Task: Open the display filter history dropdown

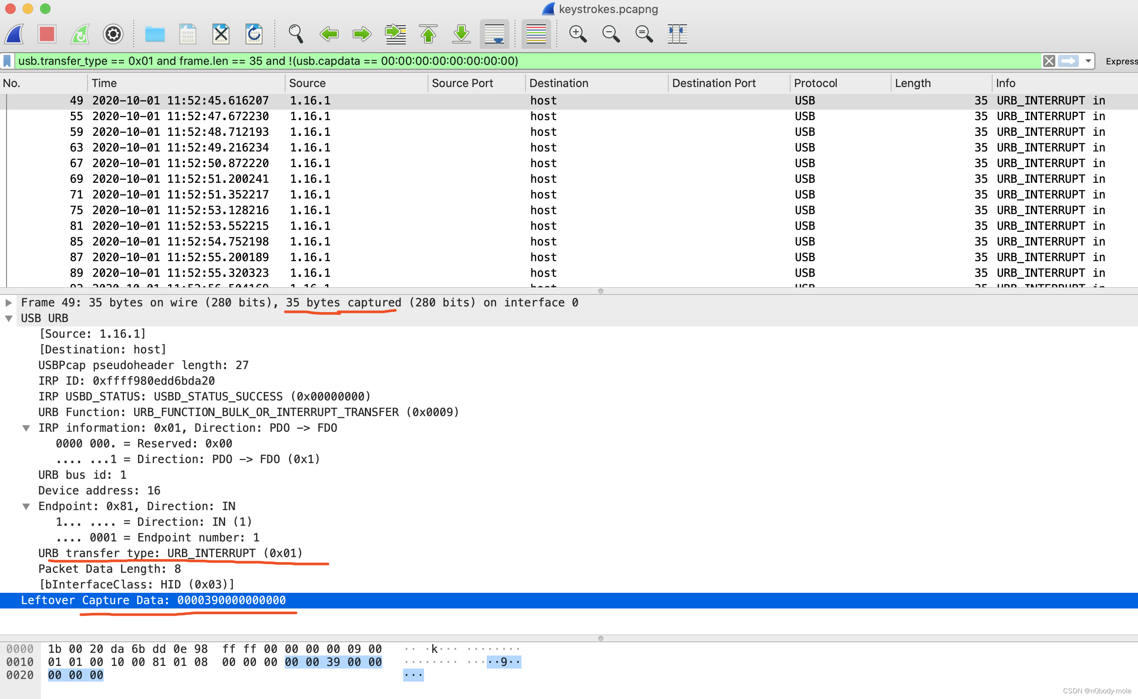Action: 1088,61
